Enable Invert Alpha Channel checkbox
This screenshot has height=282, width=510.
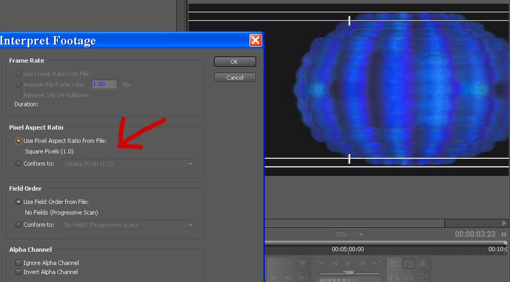pyautogui.click(x=19, y=272)
